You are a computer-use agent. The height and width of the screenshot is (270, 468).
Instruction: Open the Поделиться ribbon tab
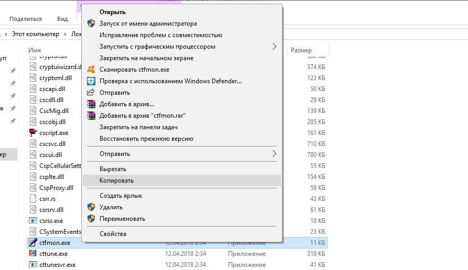pos(26,19)
